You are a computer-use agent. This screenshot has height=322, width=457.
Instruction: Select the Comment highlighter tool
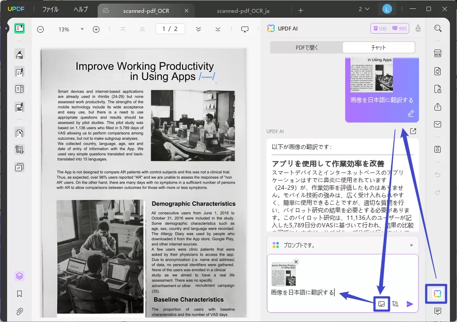tap(19, 54)
